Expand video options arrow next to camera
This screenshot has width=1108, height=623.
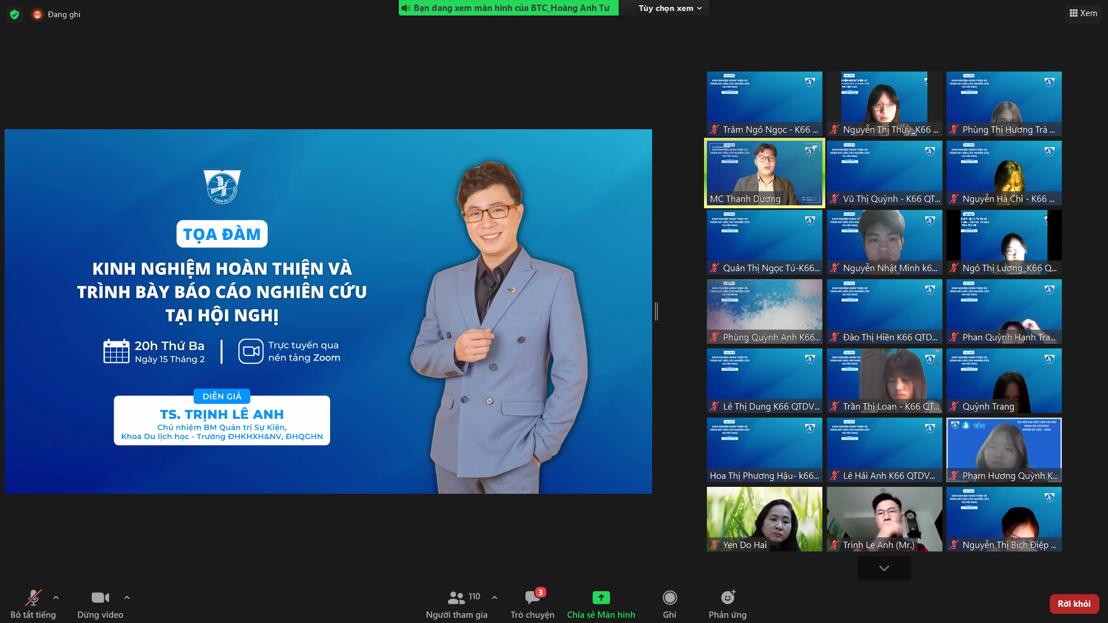click(x=127, y=598)
